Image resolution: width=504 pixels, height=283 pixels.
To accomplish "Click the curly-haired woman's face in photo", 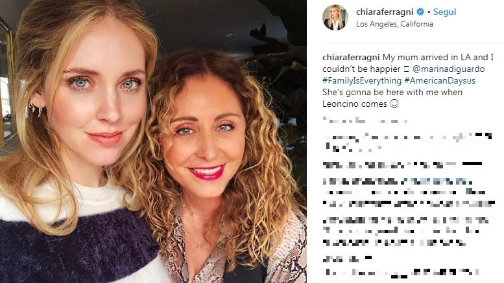I will (206, 138).
